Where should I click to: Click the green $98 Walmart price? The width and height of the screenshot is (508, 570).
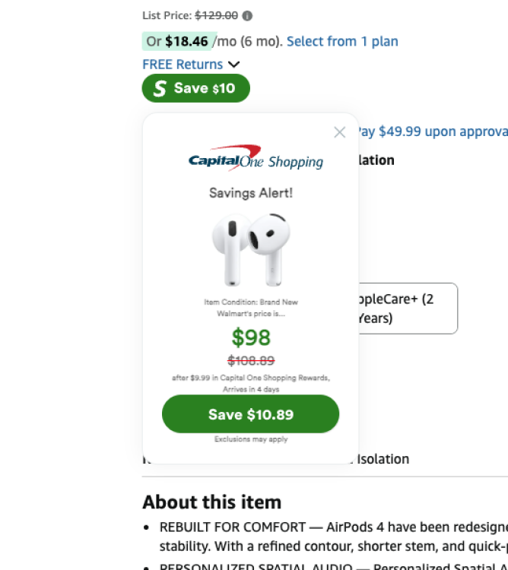(251, 337)
